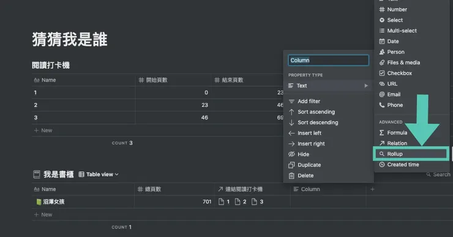
Task: Select the Rollup property type
Action: 411,154
